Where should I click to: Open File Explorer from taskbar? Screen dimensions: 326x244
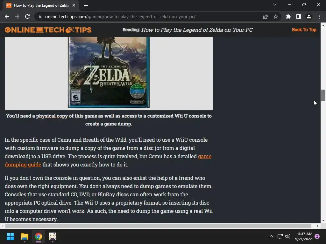(24, 236)
